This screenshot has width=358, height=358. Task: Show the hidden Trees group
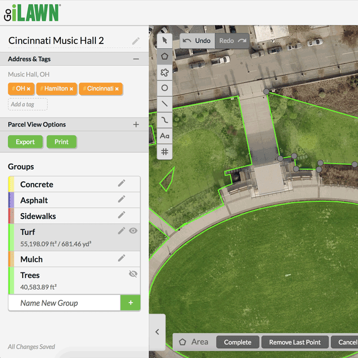pyautogui.click(x=133, y=274)
